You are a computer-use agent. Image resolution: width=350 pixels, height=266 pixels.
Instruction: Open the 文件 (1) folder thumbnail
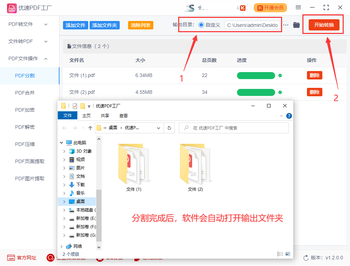pos(133,164)
